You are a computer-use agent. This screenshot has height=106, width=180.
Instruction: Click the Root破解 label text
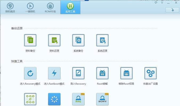point(102,84)
